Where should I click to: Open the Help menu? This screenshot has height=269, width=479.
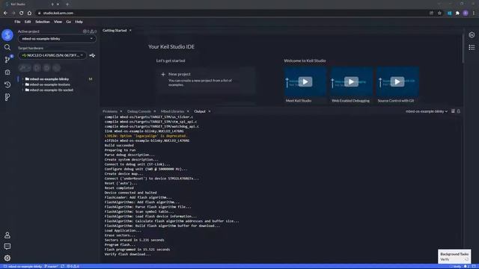(79, 22)
